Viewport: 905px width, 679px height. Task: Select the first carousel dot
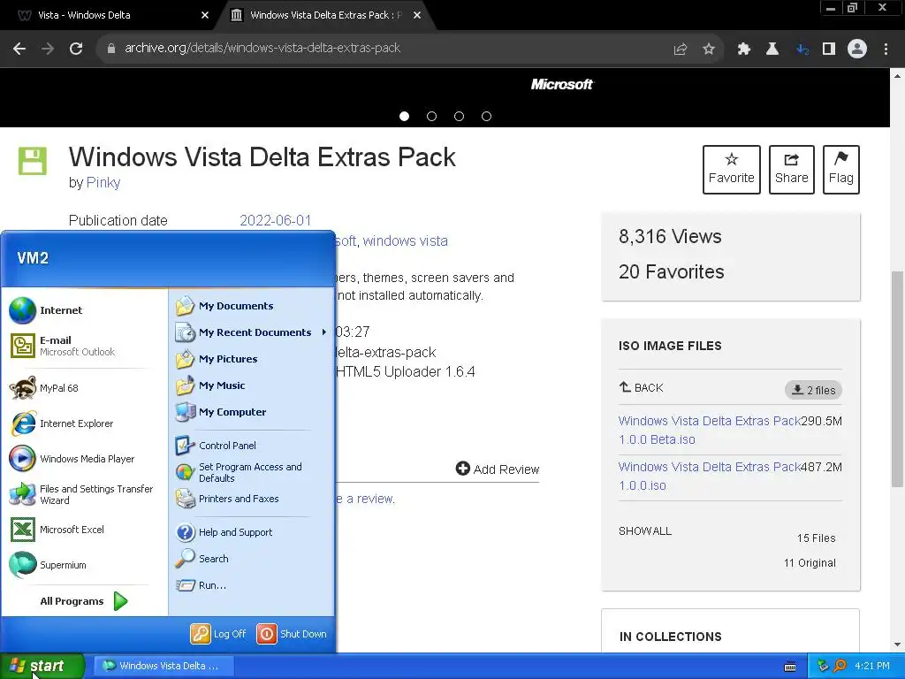tap(404, 116)
